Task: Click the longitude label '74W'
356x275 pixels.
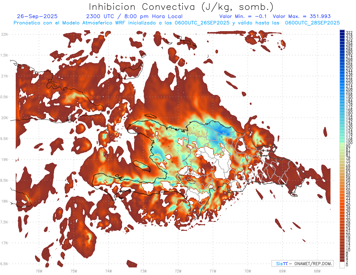Action: [108, 271]
